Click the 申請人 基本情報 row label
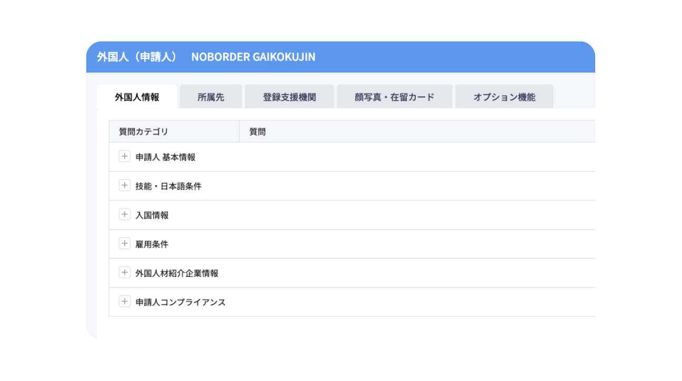 [x=165, y=157]
